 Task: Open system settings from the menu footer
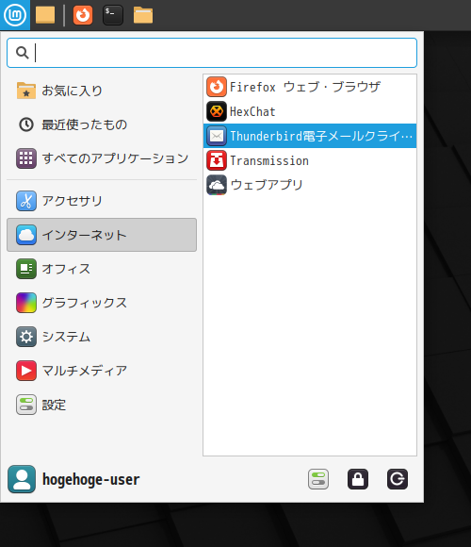[318, 479]
